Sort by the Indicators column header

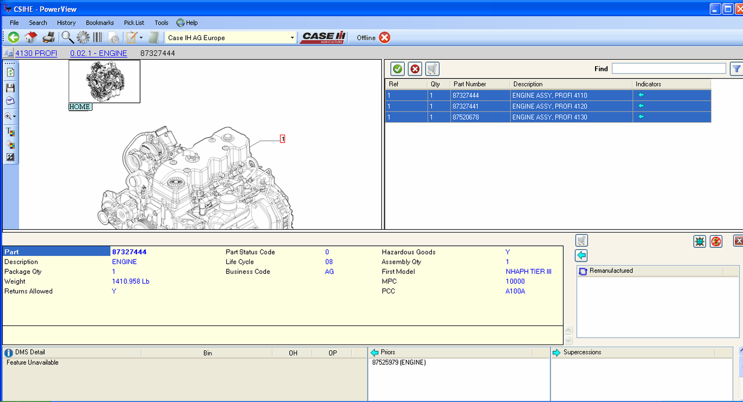(672, 84)
